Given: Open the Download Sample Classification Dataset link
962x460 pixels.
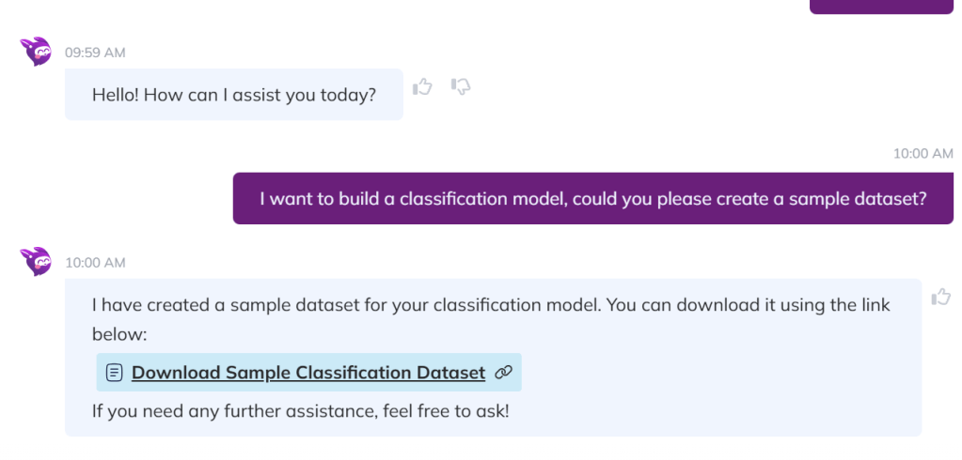Looking at the screenshot, I should tap(308, 373).
